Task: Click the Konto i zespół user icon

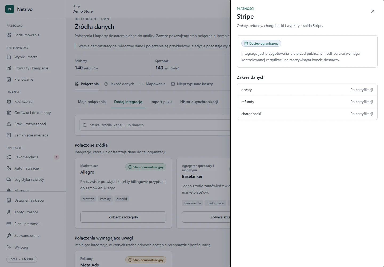Action: click(9, 212)
